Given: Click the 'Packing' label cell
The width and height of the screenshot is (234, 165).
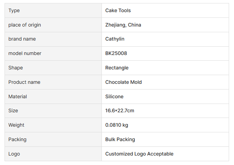Looking at the screenshot, I should 17,140.
